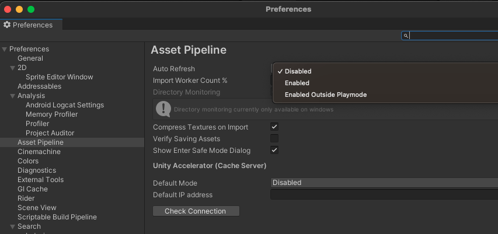The image size is (498, 234).
Task: Select Enabled Outside Playmode option
Action: click(325, 95)
